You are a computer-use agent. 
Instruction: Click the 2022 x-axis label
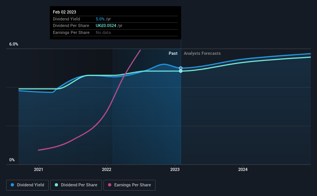[107, 169]
